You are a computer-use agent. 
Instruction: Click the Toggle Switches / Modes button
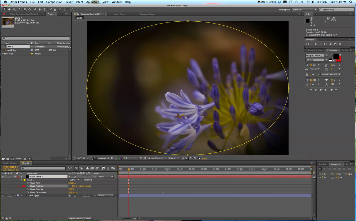click(x=80, y=218)
